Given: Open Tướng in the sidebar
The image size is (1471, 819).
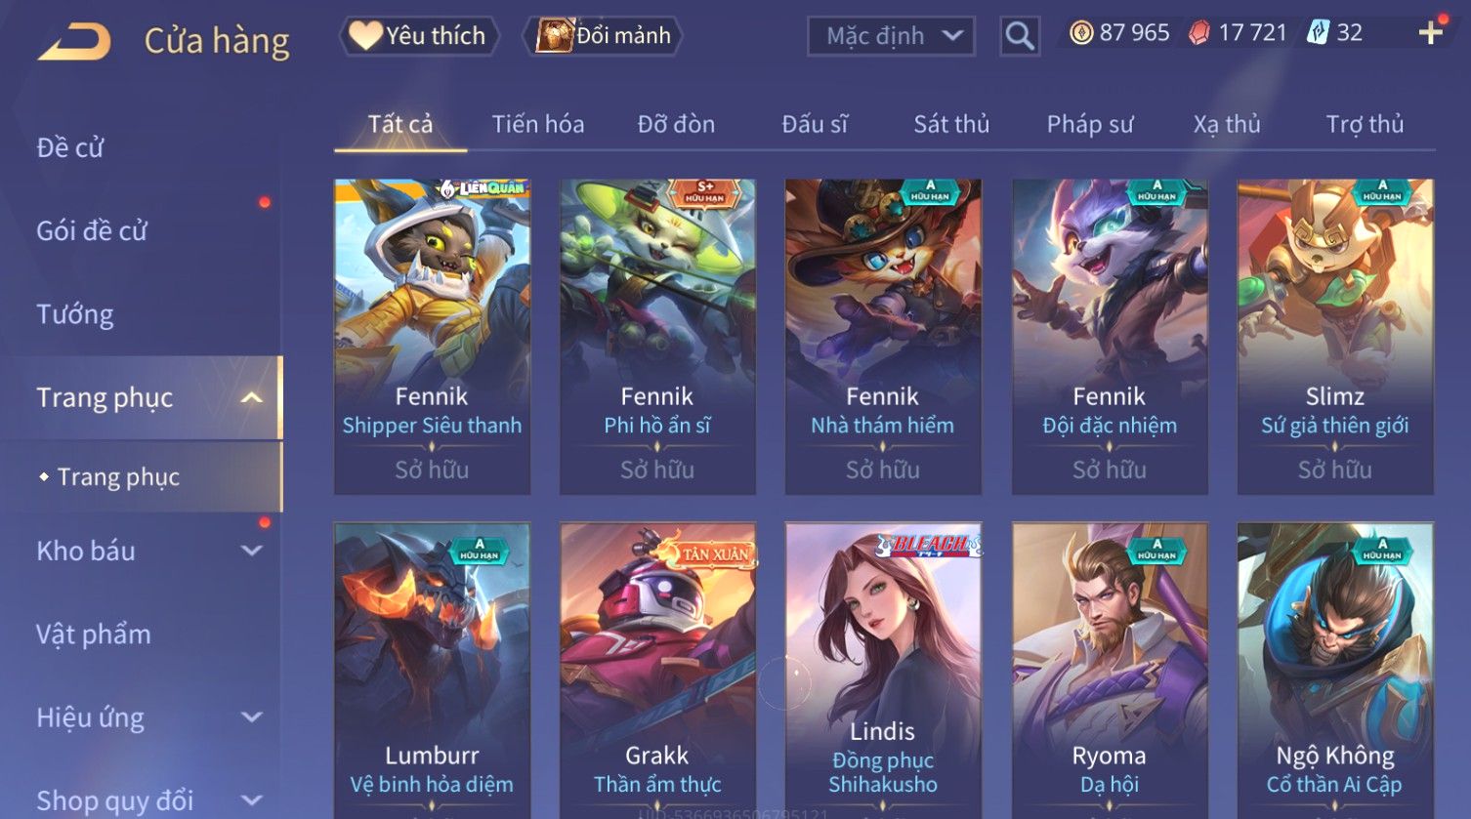Looking at the screenshot, I should coord(75,314).
